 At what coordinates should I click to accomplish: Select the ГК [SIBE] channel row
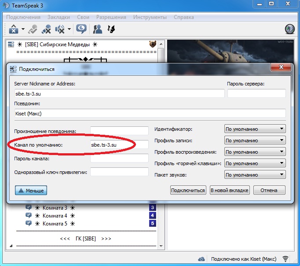(85, 239)
